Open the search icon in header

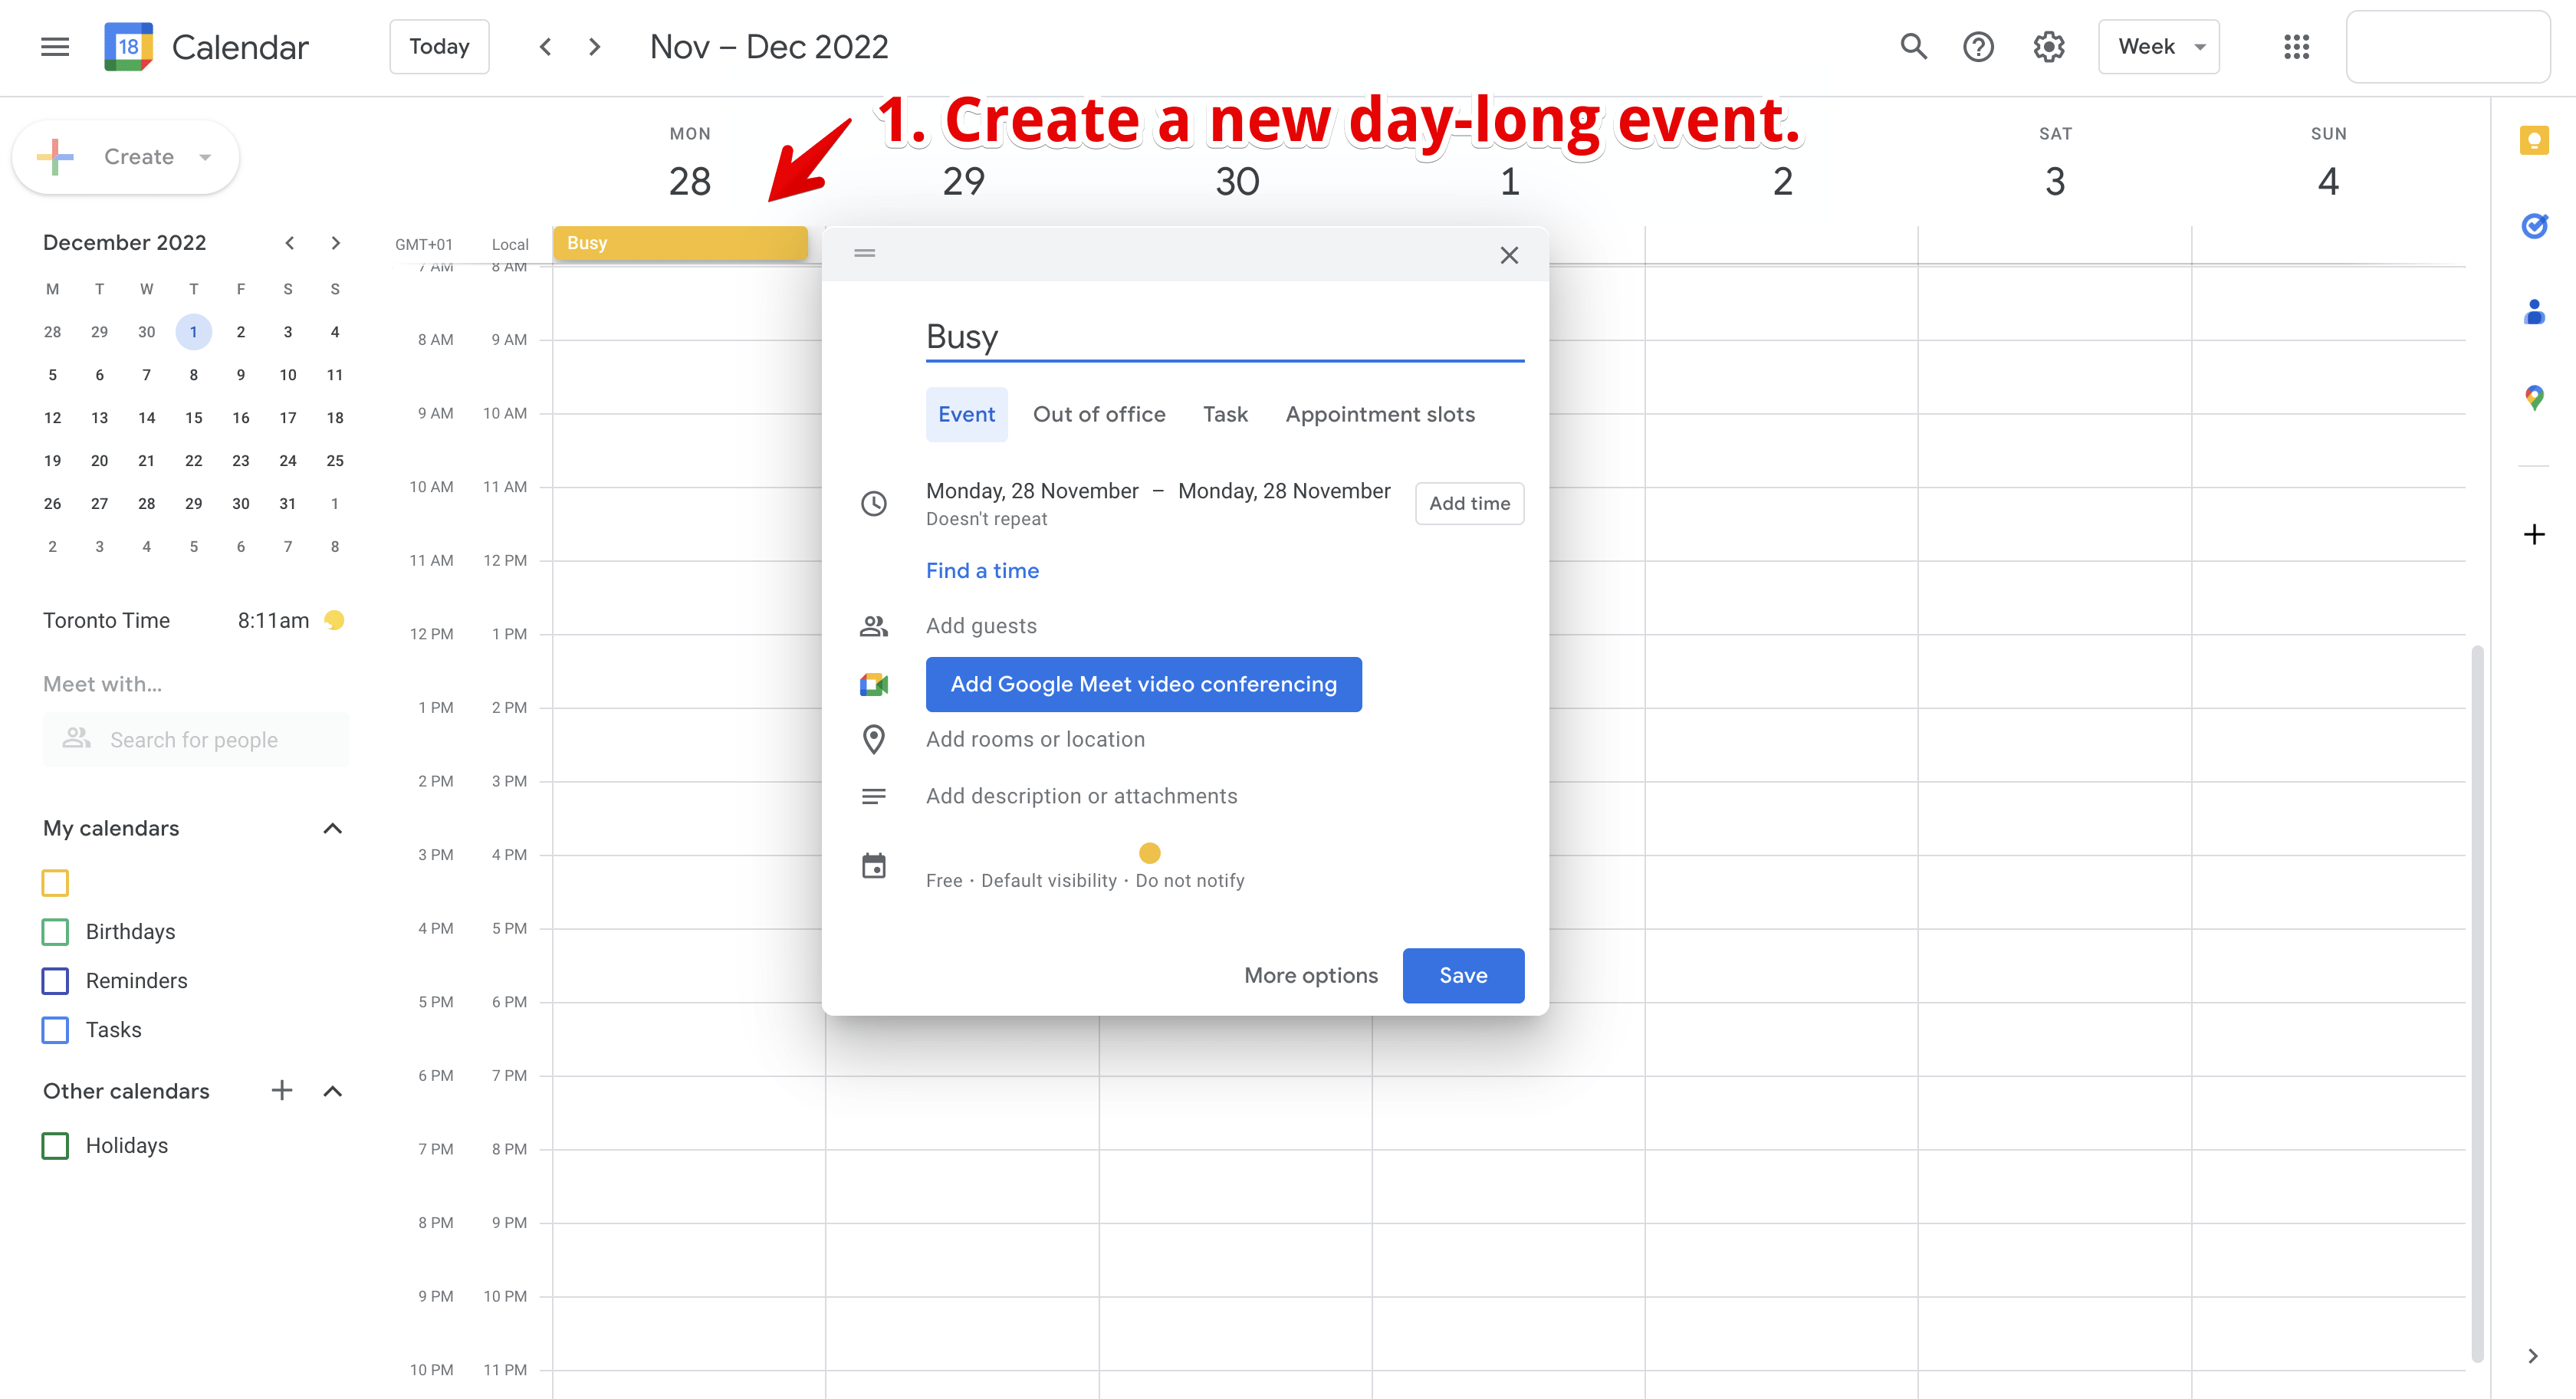1912,46
